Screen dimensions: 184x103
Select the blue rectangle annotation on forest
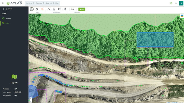pos(155,39)
